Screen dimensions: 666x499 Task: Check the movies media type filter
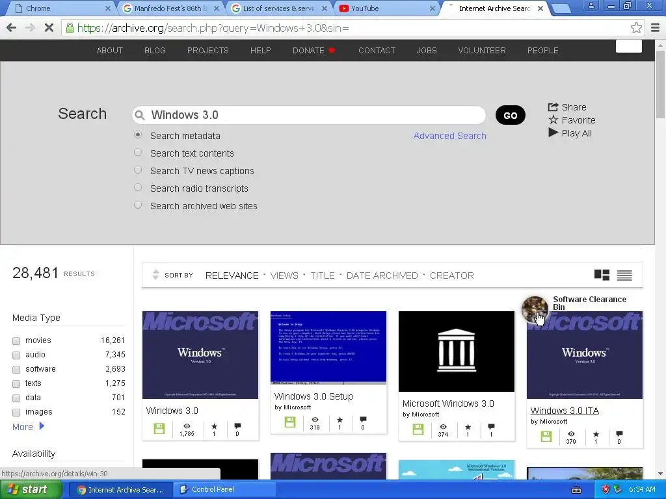pyautogui.click(x=16, y=340)
